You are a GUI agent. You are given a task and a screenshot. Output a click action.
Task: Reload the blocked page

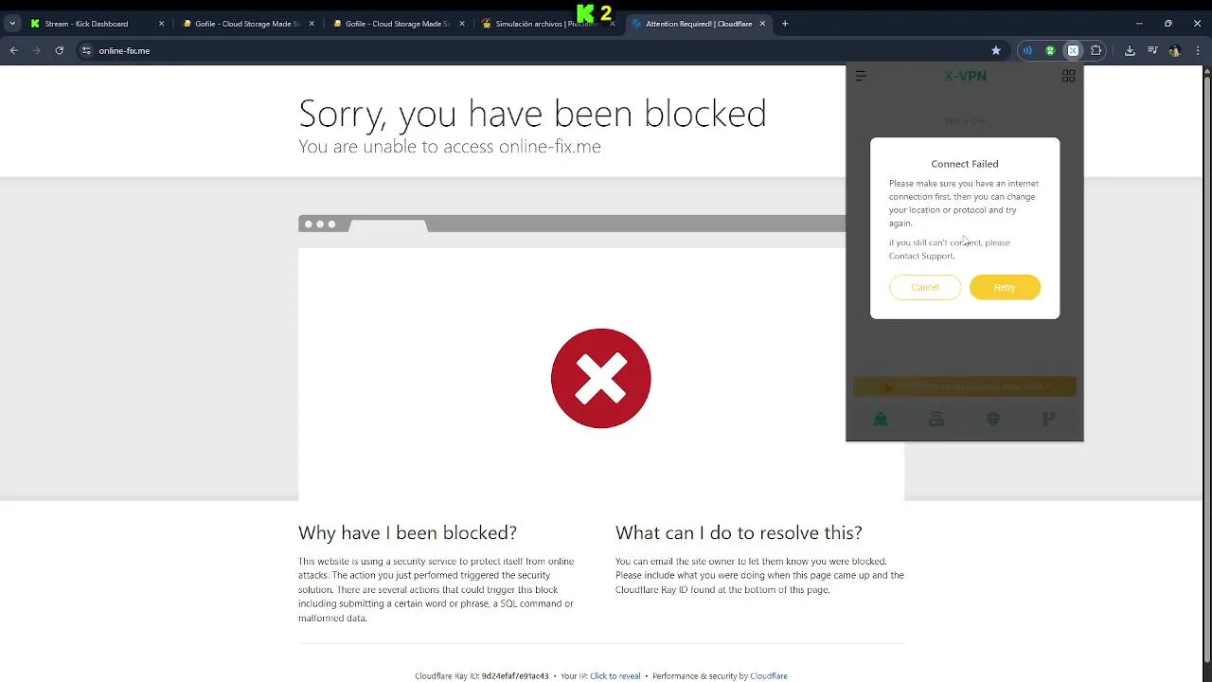click(x=59, y=50)
